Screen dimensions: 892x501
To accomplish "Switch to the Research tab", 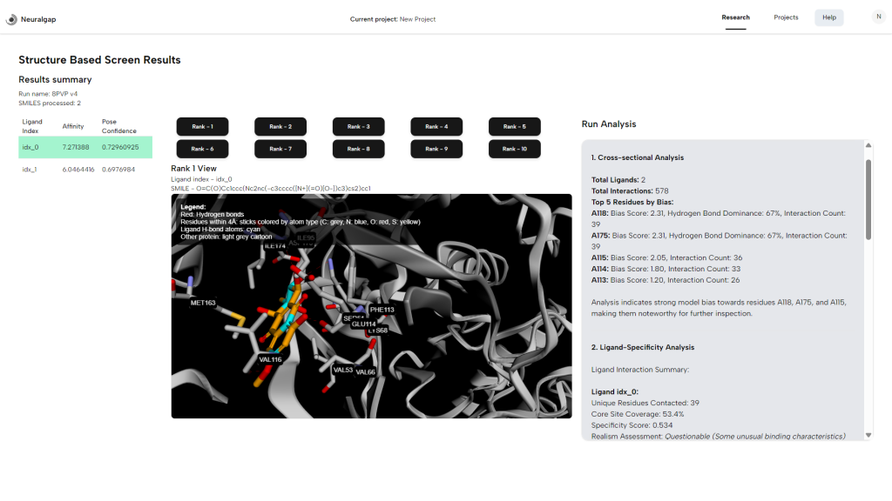I will click(x=735, y=17).
